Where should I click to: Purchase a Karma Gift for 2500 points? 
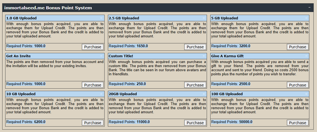298,85
